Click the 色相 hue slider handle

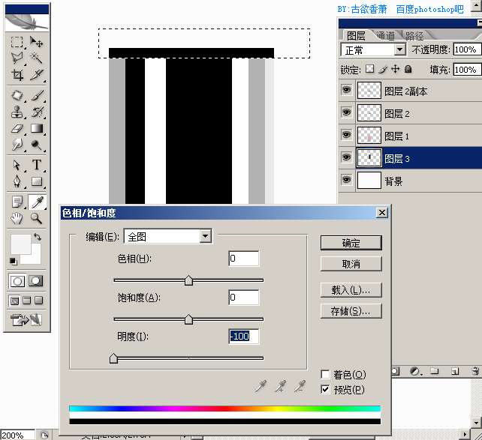[x=188, y=280]
